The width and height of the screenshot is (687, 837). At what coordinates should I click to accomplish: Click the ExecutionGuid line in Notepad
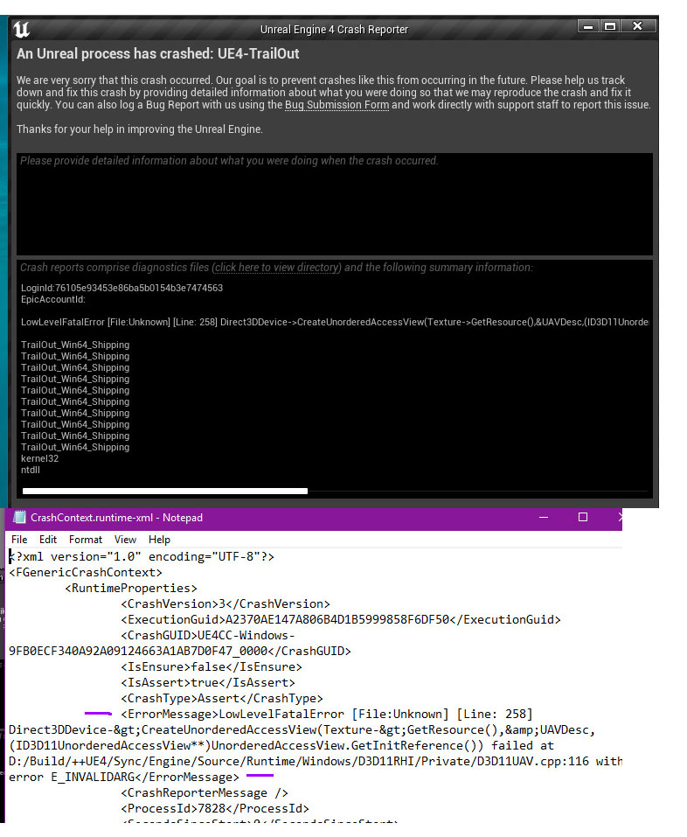[x=341, y=620]
